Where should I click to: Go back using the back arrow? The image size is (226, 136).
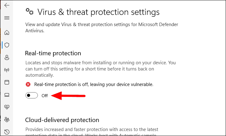(x=7, y=6)
